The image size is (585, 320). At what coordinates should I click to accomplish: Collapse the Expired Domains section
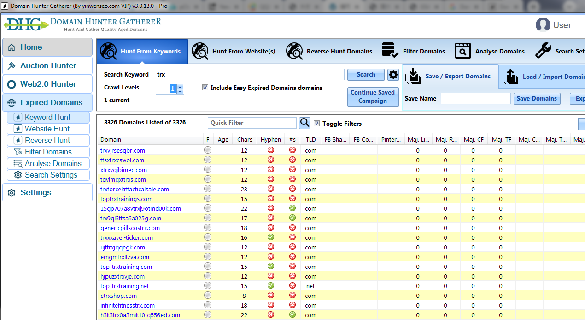pyautogui.click(x=47, y=102)
